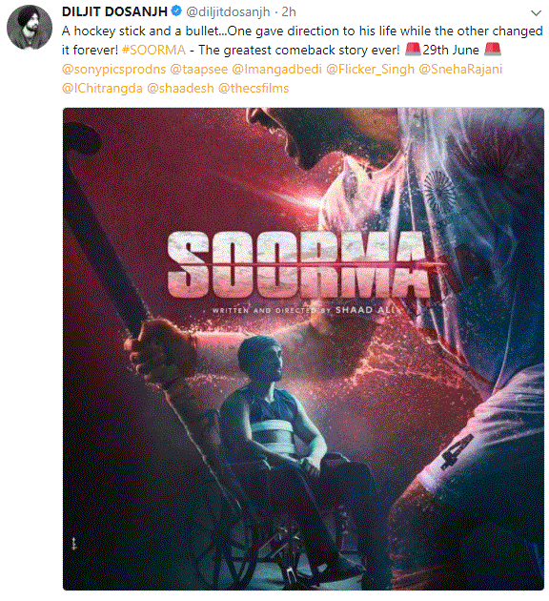Open the @thecsfilms mention

[x=254, y=89]
